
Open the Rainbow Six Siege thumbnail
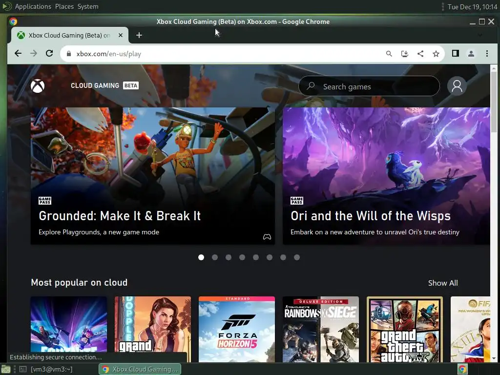pyautogui.click(x=321, y=330)
